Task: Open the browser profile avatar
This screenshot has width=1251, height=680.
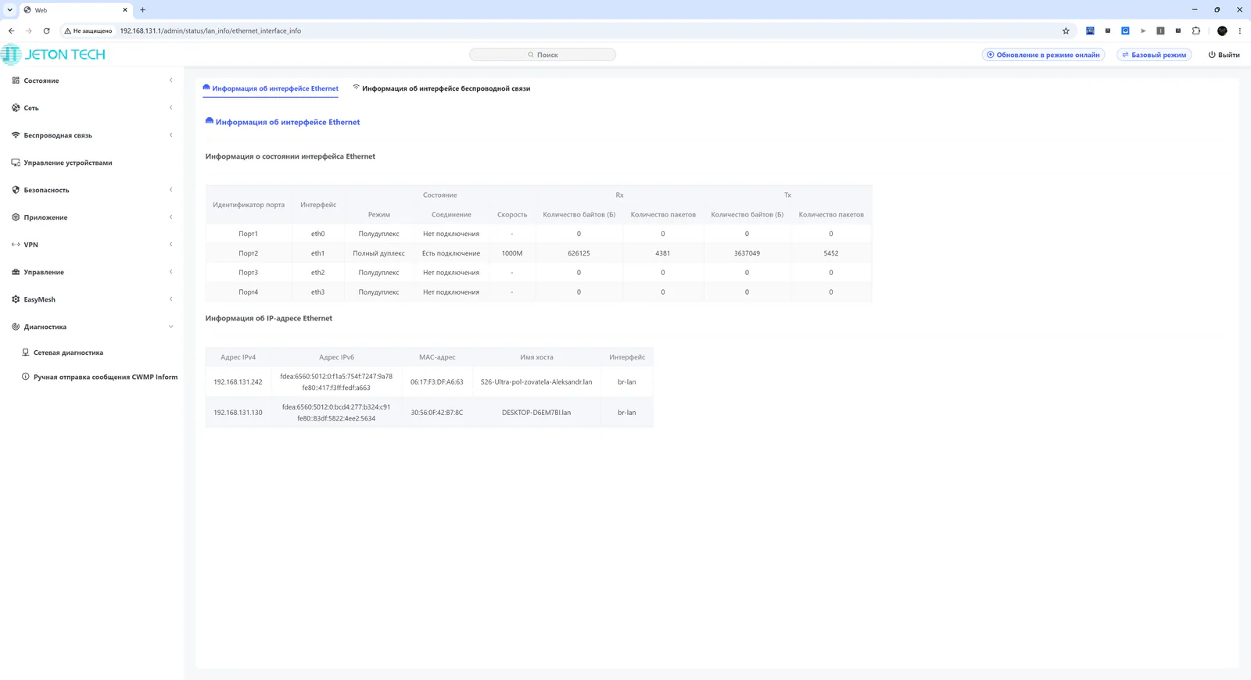Action: [x=1222, y=31]
